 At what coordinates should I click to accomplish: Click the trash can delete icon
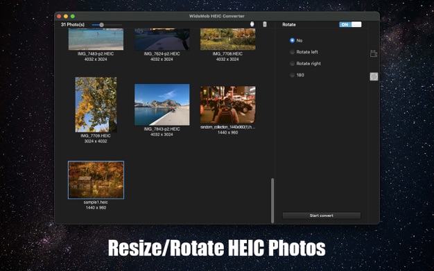point(265,24)
